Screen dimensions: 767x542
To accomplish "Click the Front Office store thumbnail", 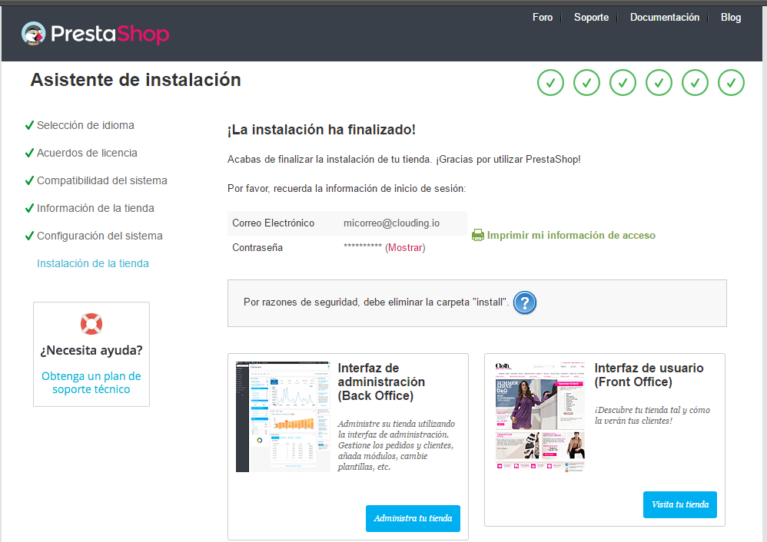I will click(x=540, y=417).
